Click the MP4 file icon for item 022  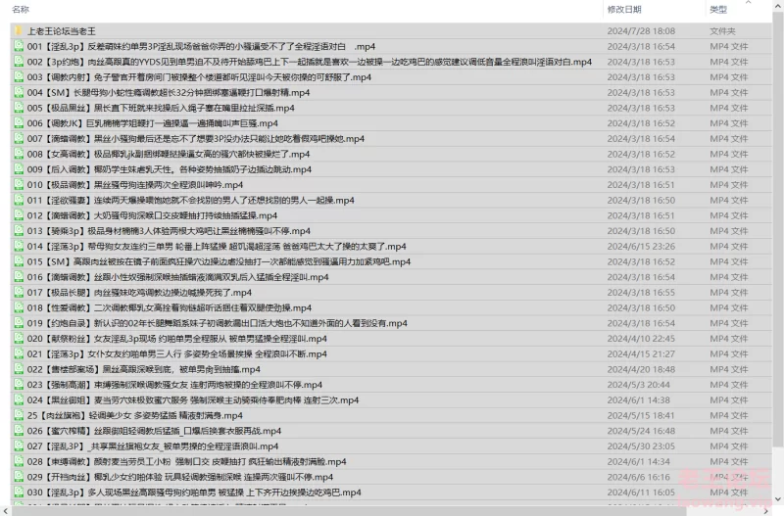(x=19, y=369)
